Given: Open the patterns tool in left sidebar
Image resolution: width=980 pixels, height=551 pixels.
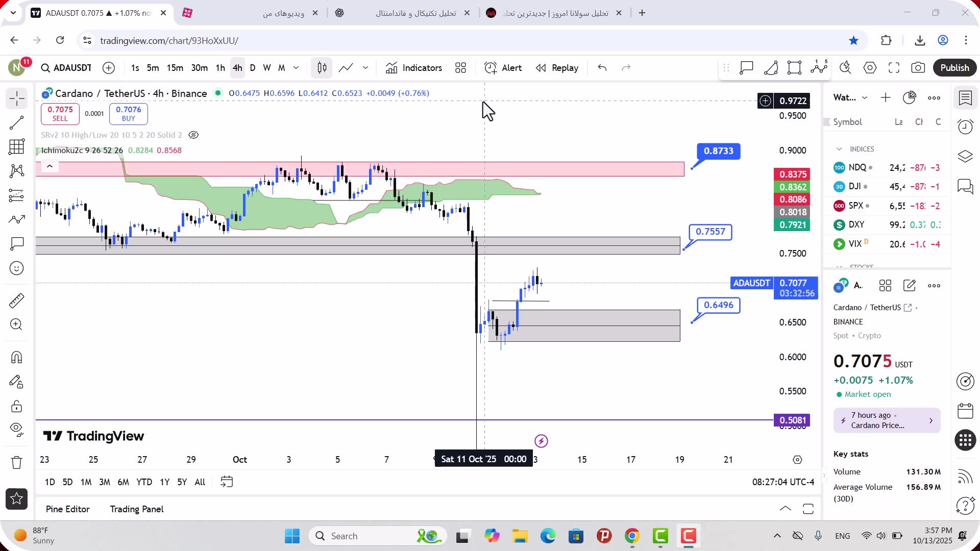Looking at the screenshot, I should click(x=17, y=171).
